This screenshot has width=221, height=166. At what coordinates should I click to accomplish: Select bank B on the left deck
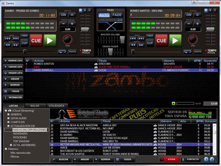[x=85, y=10]
